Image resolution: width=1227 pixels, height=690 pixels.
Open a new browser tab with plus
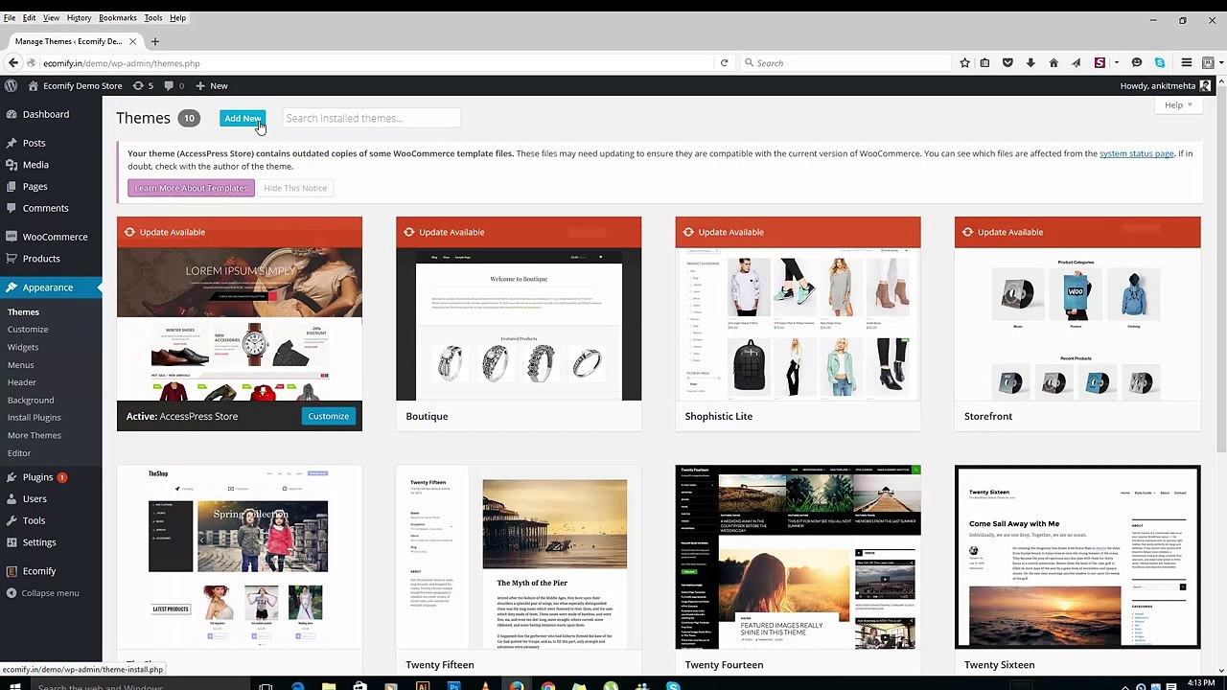click(x=154, y=41)
